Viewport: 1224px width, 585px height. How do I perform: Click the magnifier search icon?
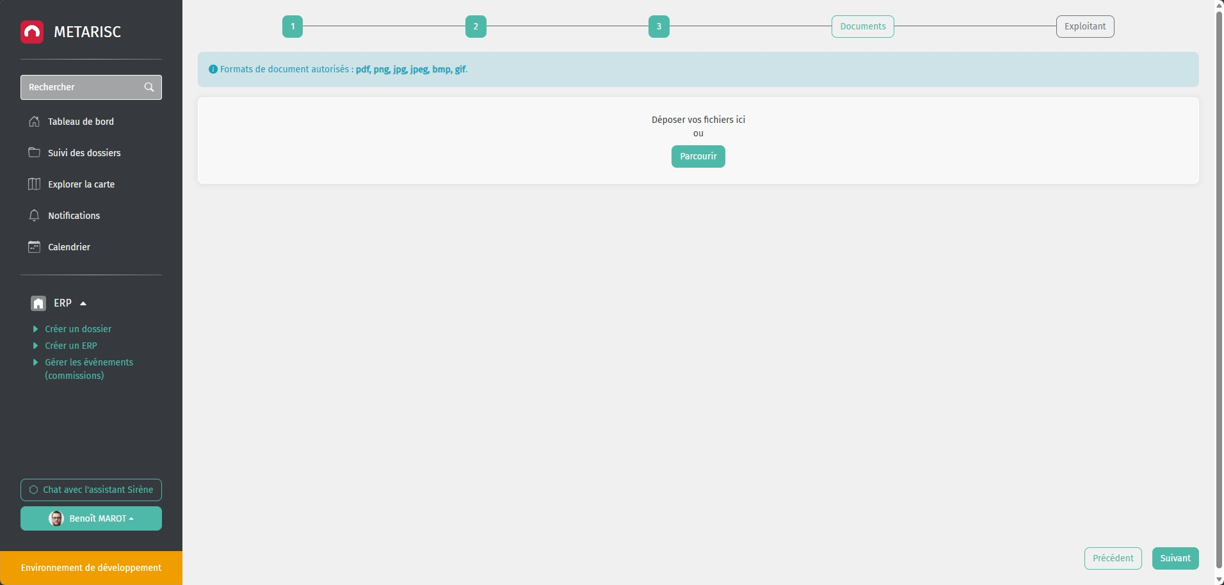tap(149, 87)
